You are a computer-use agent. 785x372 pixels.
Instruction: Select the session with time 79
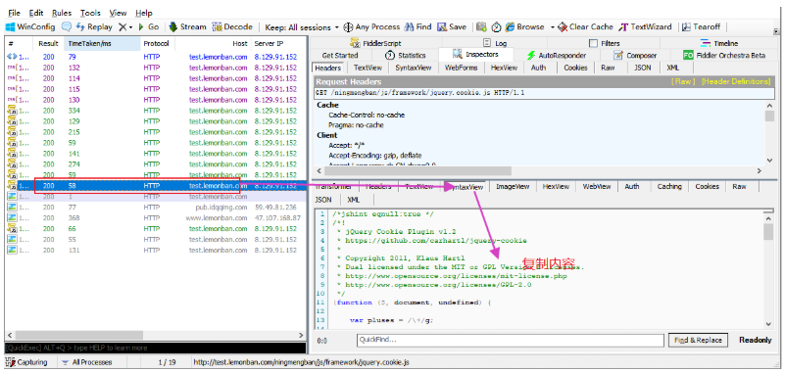tap(155, 57)
